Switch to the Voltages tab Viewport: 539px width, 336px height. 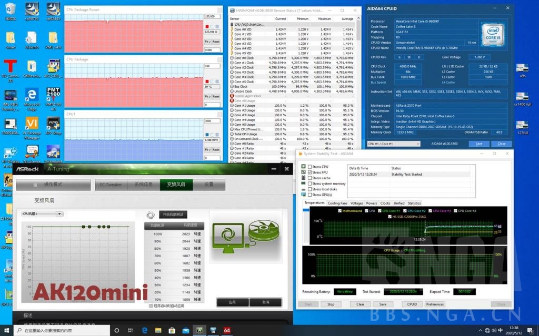pyautogui.click(x=356, y=203)
